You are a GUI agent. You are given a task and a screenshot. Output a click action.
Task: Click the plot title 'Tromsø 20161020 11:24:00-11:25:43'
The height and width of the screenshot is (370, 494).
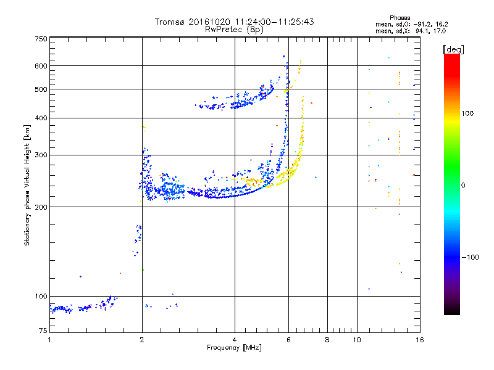pos(234,22)
